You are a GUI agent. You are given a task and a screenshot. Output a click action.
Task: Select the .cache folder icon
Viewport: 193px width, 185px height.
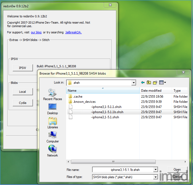click(x=70, y=97)
